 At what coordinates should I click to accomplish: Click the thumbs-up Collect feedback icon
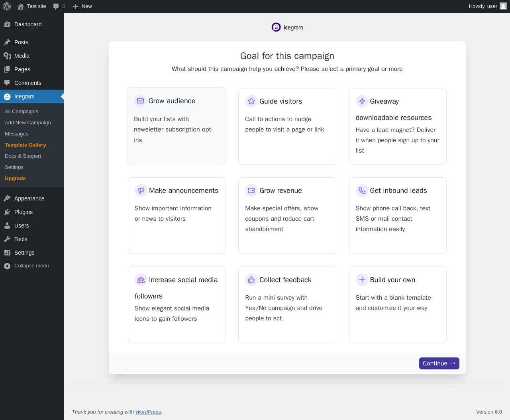pyautogui.click(x=251, y=280)
